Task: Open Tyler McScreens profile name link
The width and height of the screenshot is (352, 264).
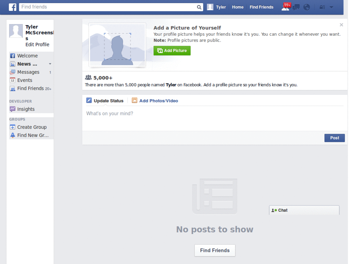Action: [39, 33]
